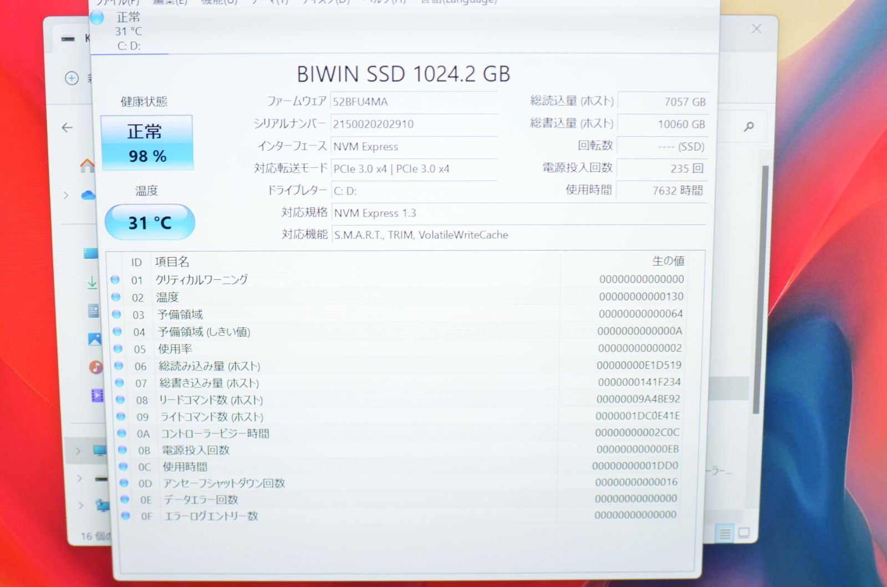This screenshot has width=887, height=587.
Task: Click the power on count value 235 回
Action: click(661, 168)
